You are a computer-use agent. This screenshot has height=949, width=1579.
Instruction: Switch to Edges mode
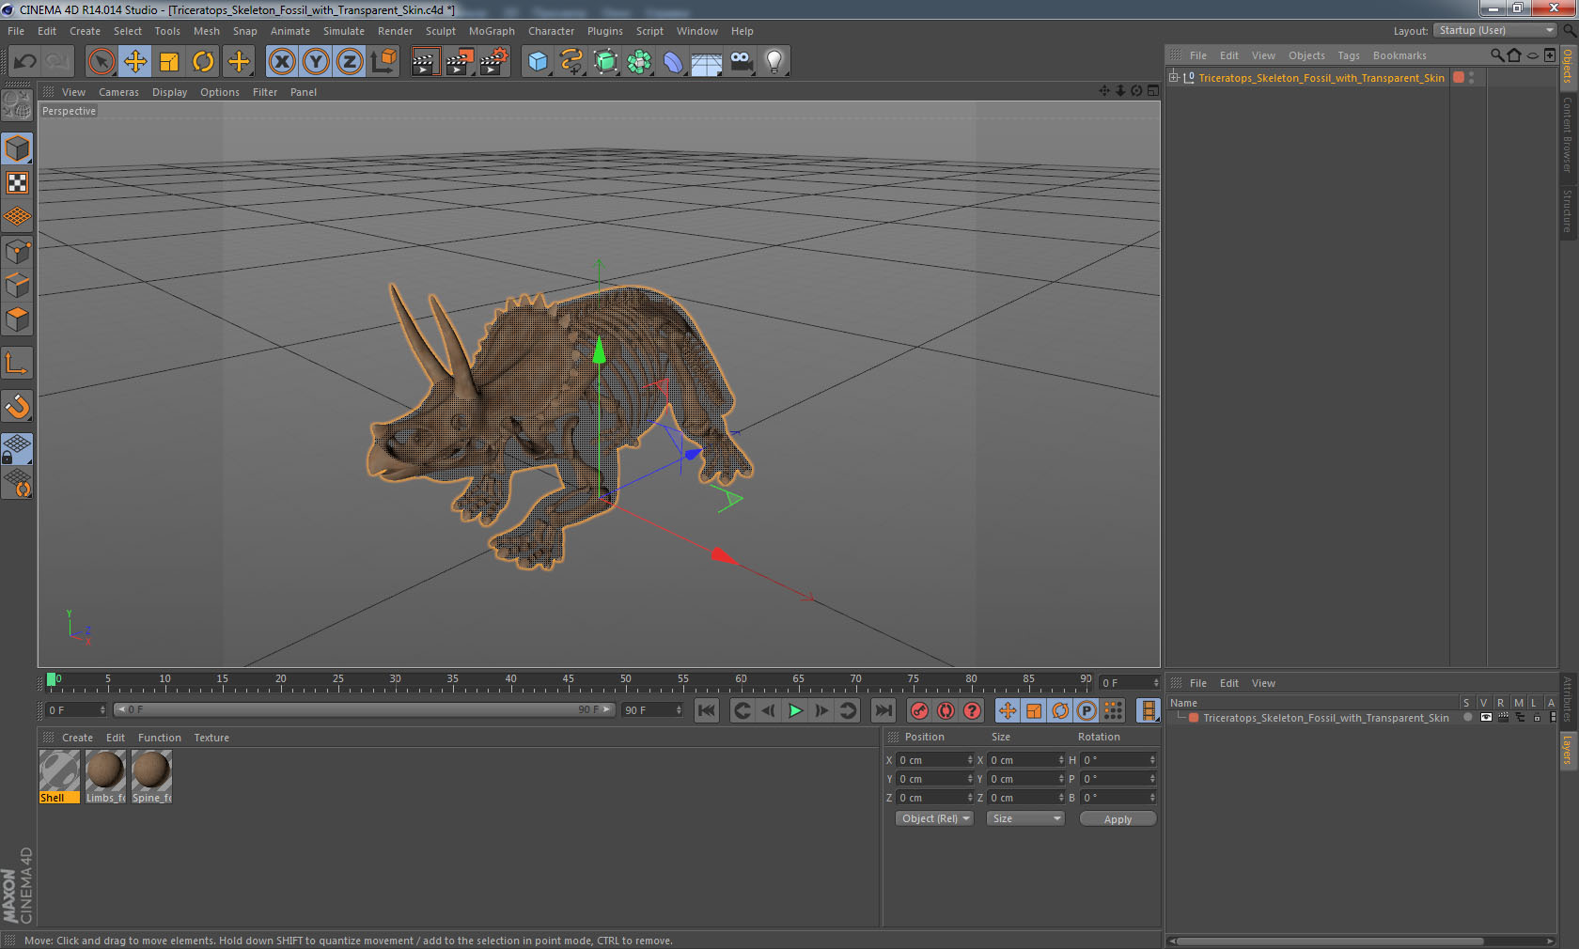point(17,286)
